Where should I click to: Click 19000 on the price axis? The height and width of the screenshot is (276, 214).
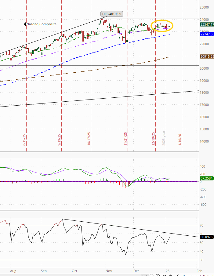(204, 81)
